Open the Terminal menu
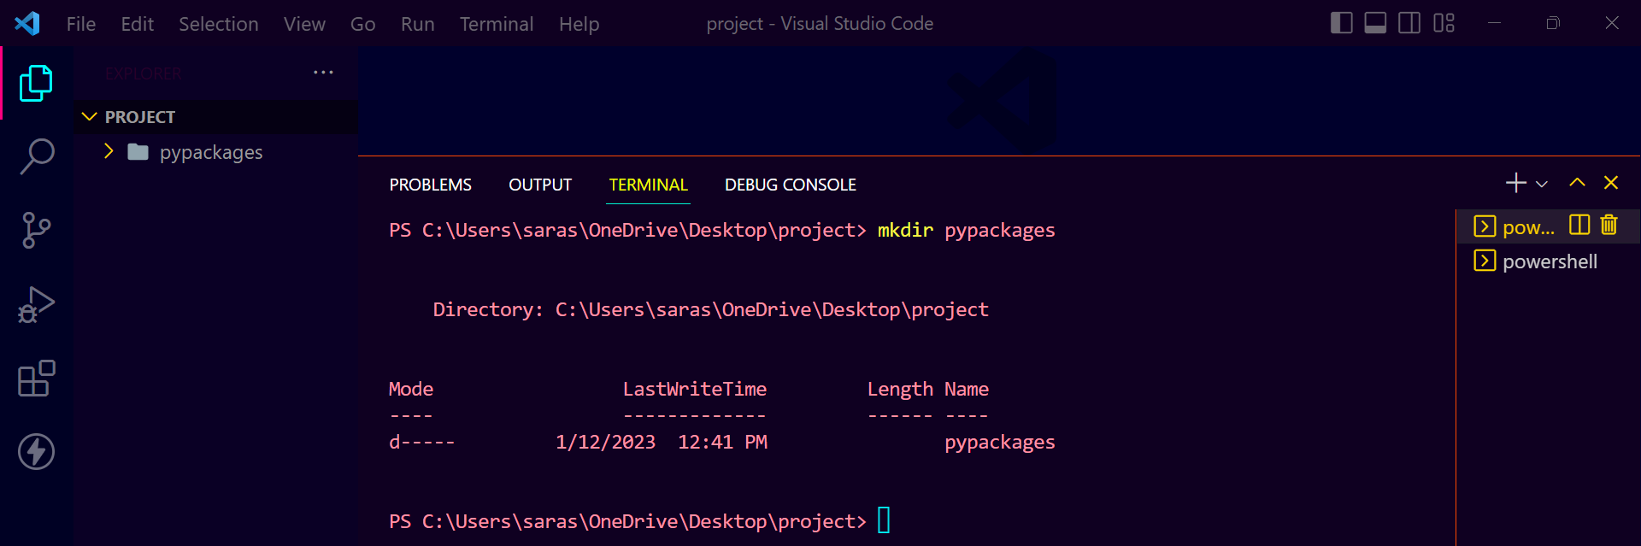Viewport: 1641px width, 546px height. 497,24
